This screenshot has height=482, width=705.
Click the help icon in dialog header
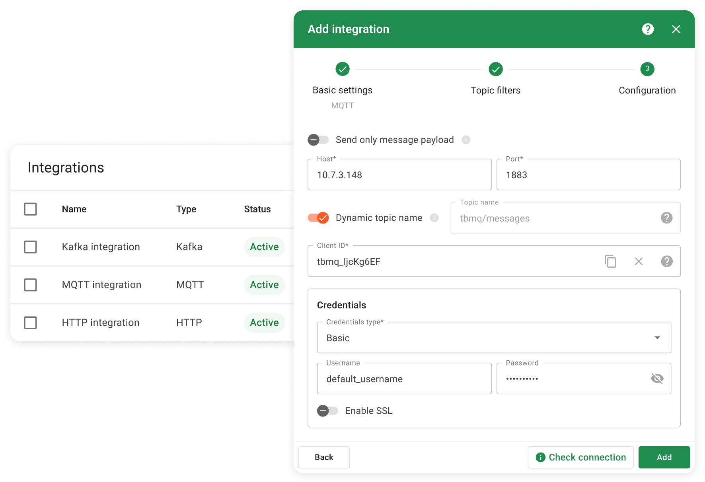pos(648,29)
